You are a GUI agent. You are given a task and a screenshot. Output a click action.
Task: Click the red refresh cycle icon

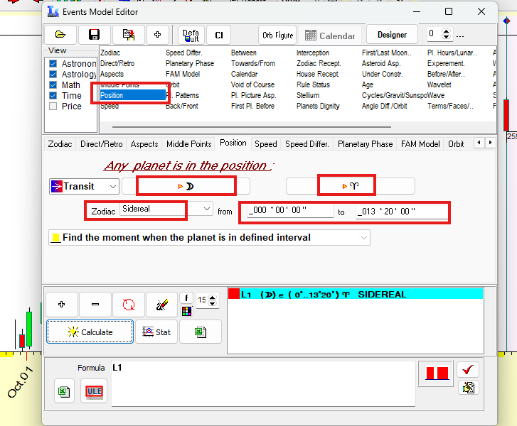click(128, 304)
